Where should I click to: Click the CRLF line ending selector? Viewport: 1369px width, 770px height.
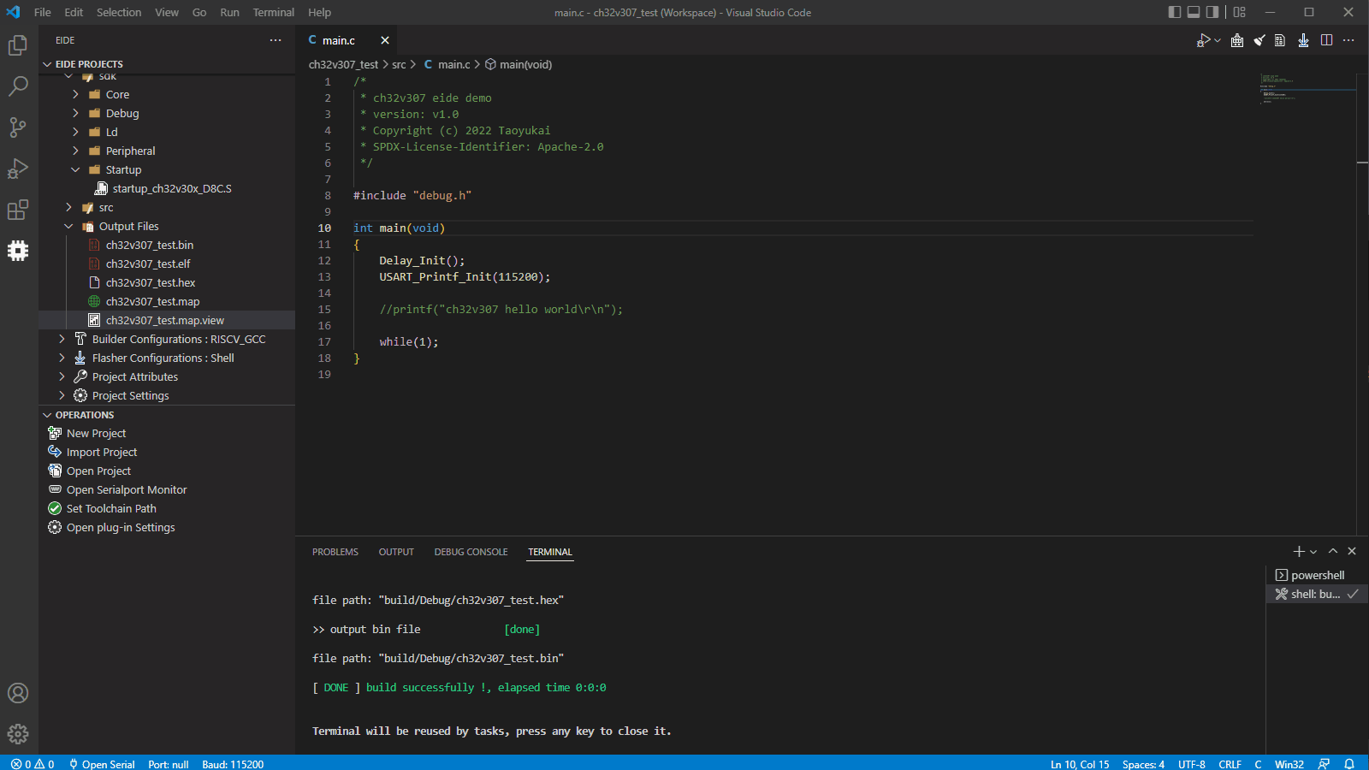(x=1230, y=764)
